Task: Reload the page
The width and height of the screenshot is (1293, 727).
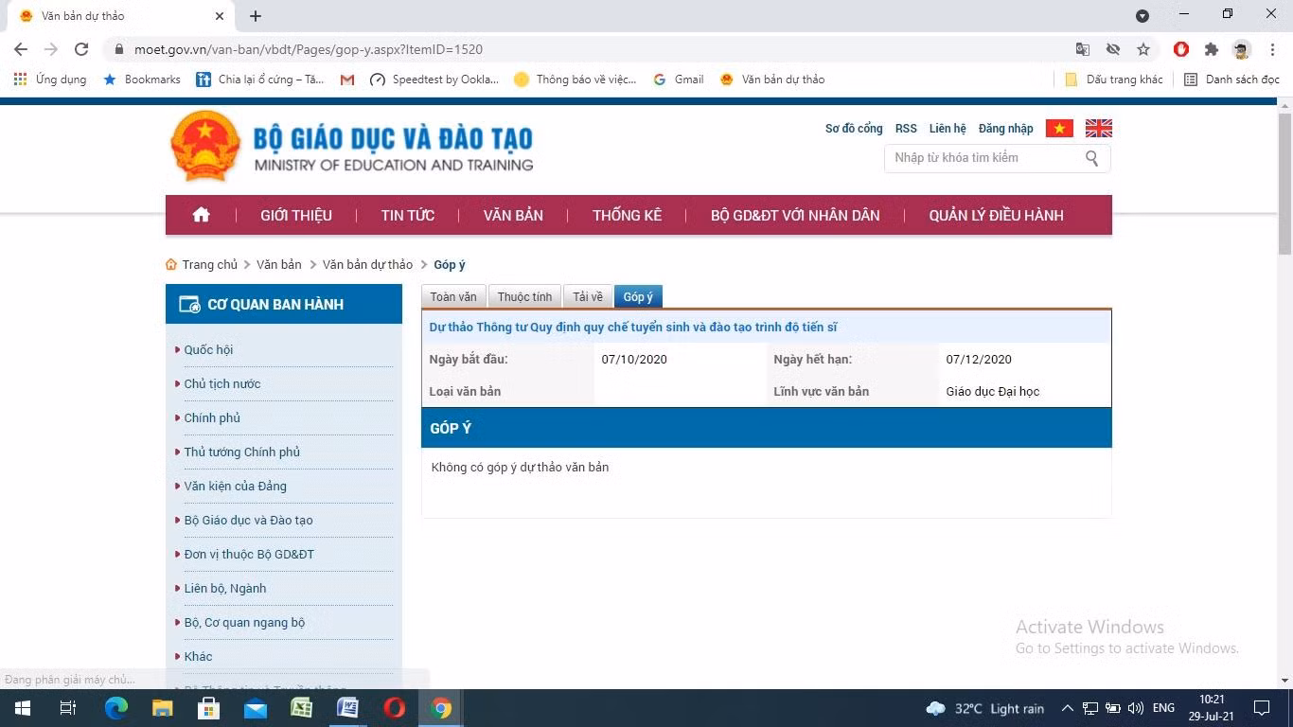Action: click(81, 49)
